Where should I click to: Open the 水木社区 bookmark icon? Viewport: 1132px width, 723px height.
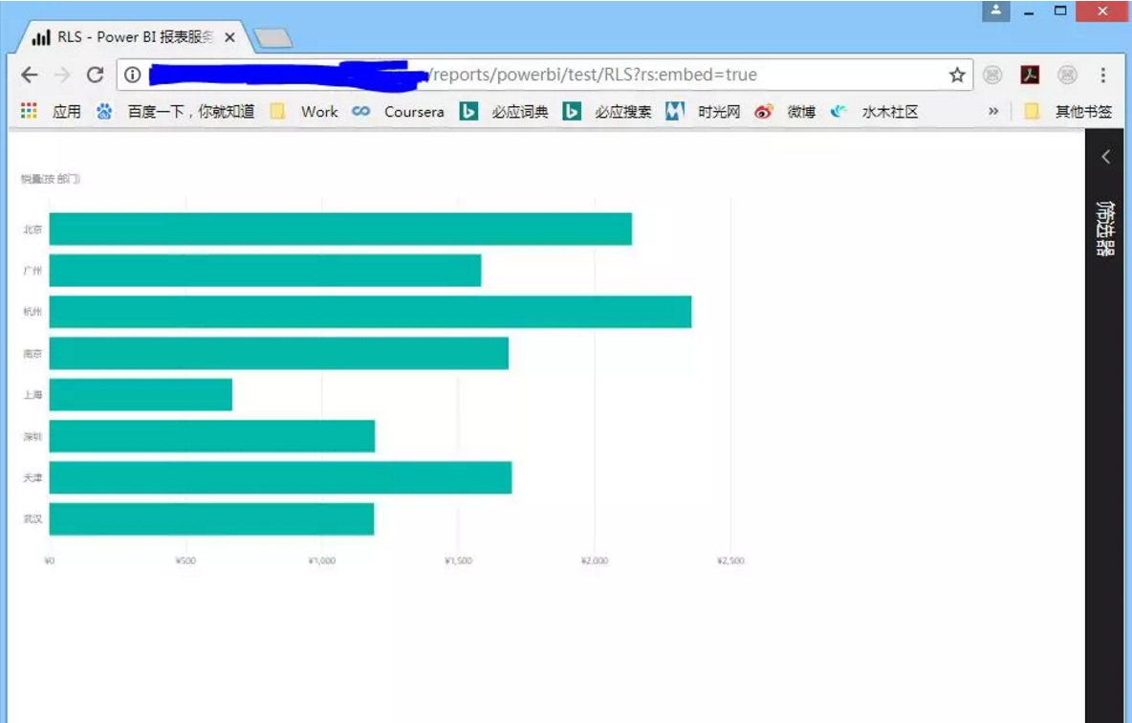pos(838,111)
